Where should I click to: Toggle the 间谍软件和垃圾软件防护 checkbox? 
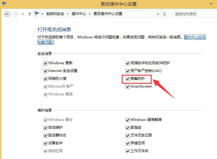pyautogui.click(x=127, y=63)
